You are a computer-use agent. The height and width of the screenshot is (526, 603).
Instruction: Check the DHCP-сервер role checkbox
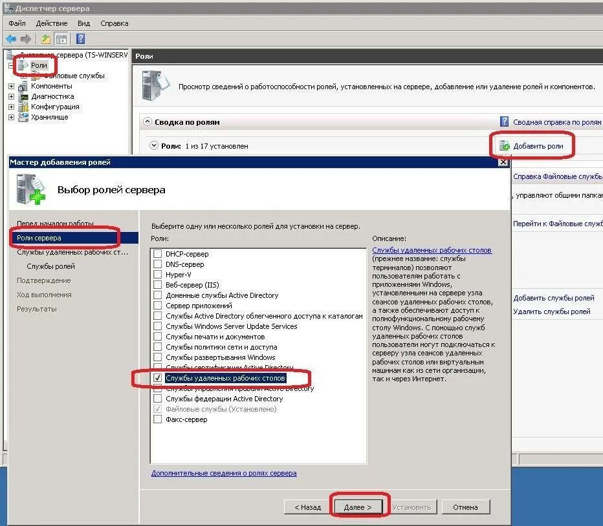pyautogui.click(x=157, y=253)
